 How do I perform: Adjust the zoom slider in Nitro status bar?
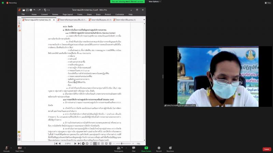pos(122,143)
